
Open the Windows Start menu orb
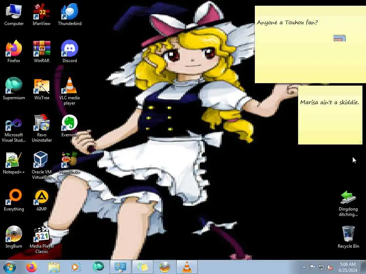click(x=10, y=267)
